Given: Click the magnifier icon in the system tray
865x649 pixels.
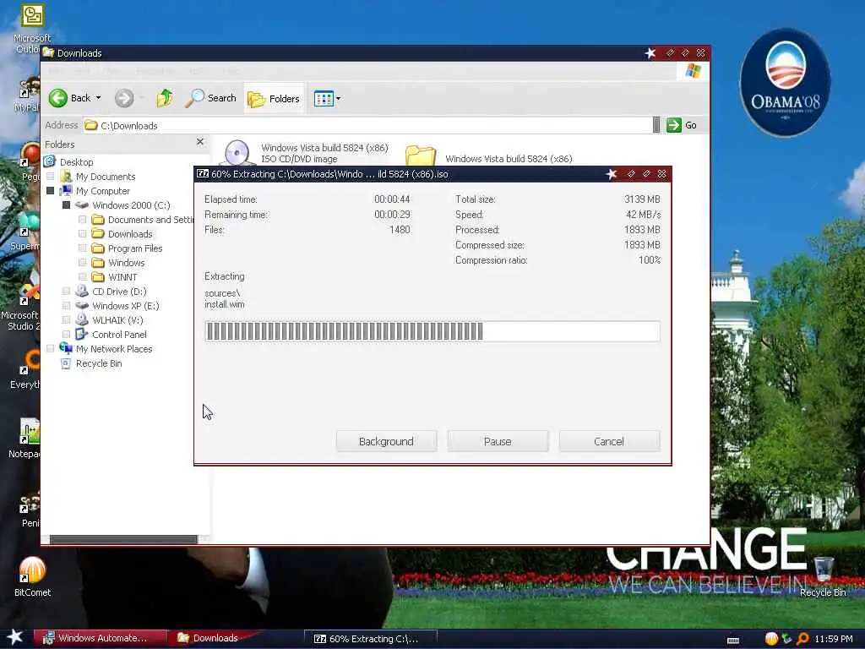Looking at the screenshot, I should point(802,639).
